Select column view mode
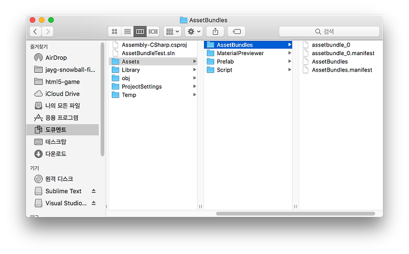 coord(140,32)
